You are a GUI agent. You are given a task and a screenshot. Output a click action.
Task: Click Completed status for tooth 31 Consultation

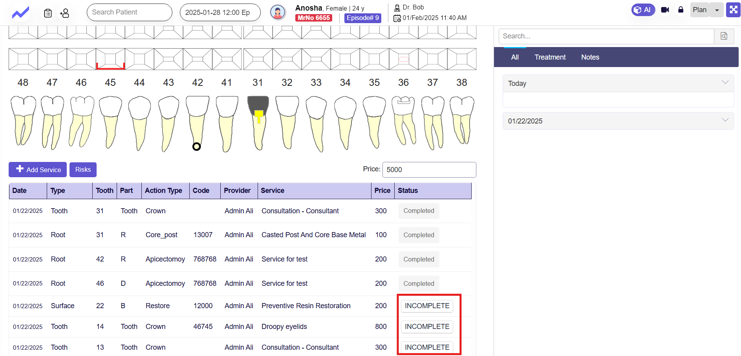(419, 211)
